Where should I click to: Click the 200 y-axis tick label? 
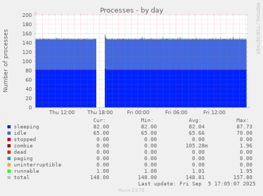(x=27, y=15)
